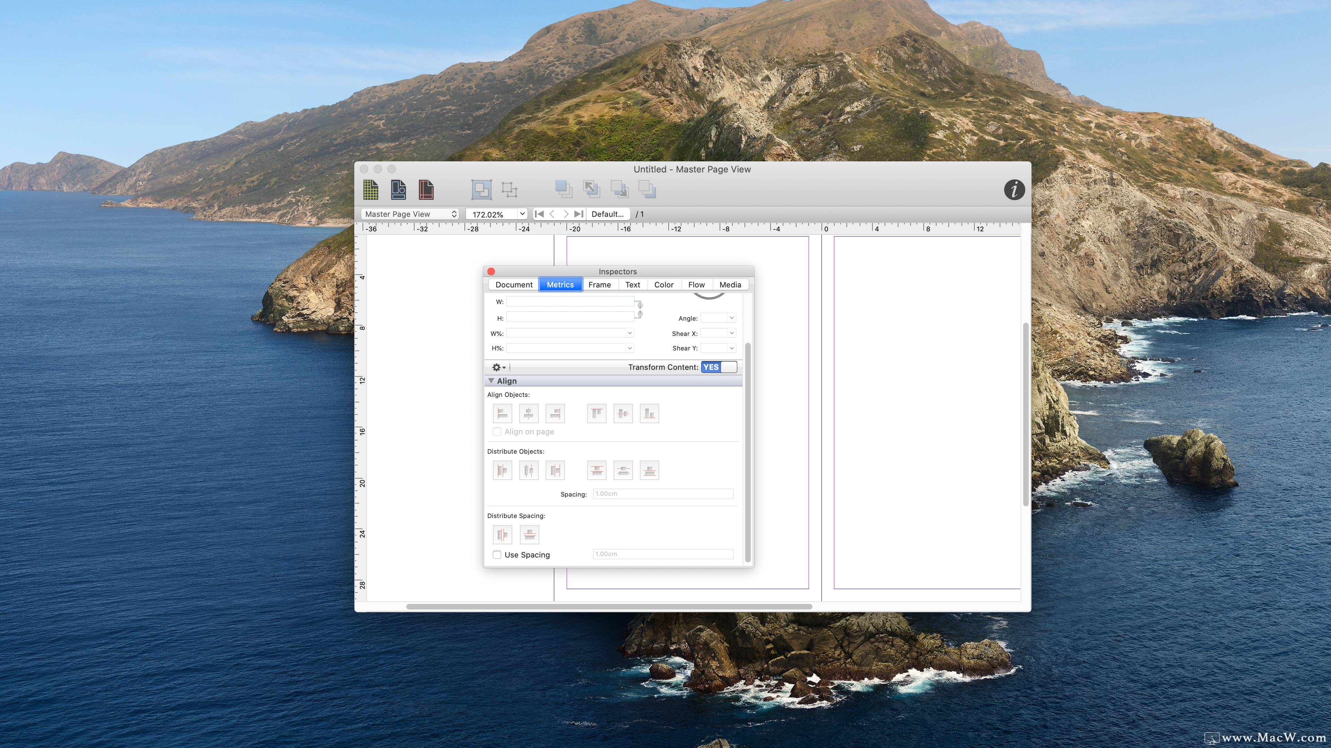The height and width of the screenshot is (748, 1331).
Task: Distribute objects by left edges
Action: [x=502, y=470]
